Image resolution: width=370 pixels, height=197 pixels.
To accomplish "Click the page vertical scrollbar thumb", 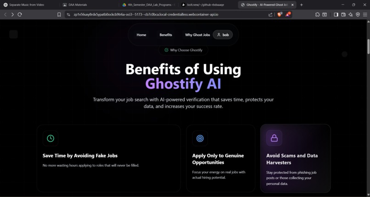I will [368, 46].
